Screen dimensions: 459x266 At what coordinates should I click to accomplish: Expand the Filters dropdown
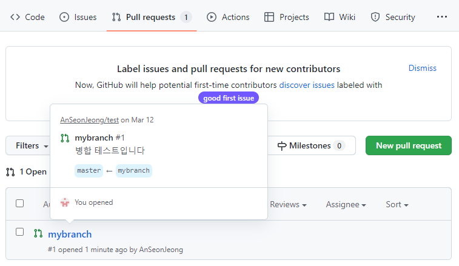coord(32,146)
